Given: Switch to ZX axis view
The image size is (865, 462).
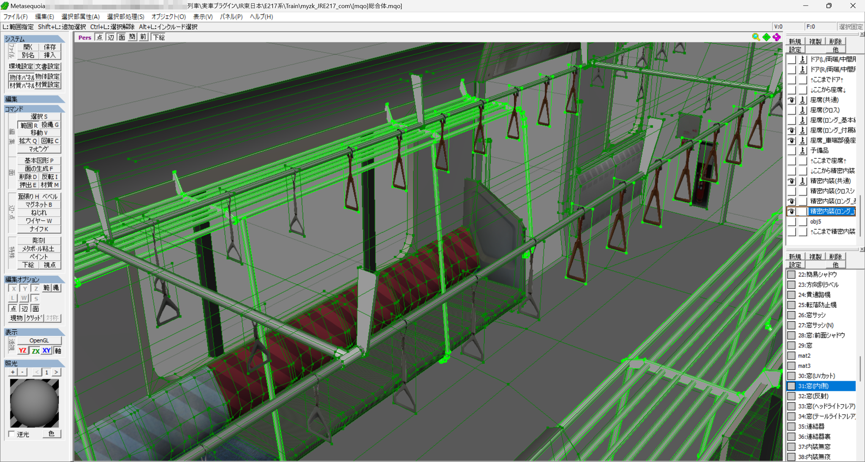Looking at the screenshot, I should click(35, 351).
